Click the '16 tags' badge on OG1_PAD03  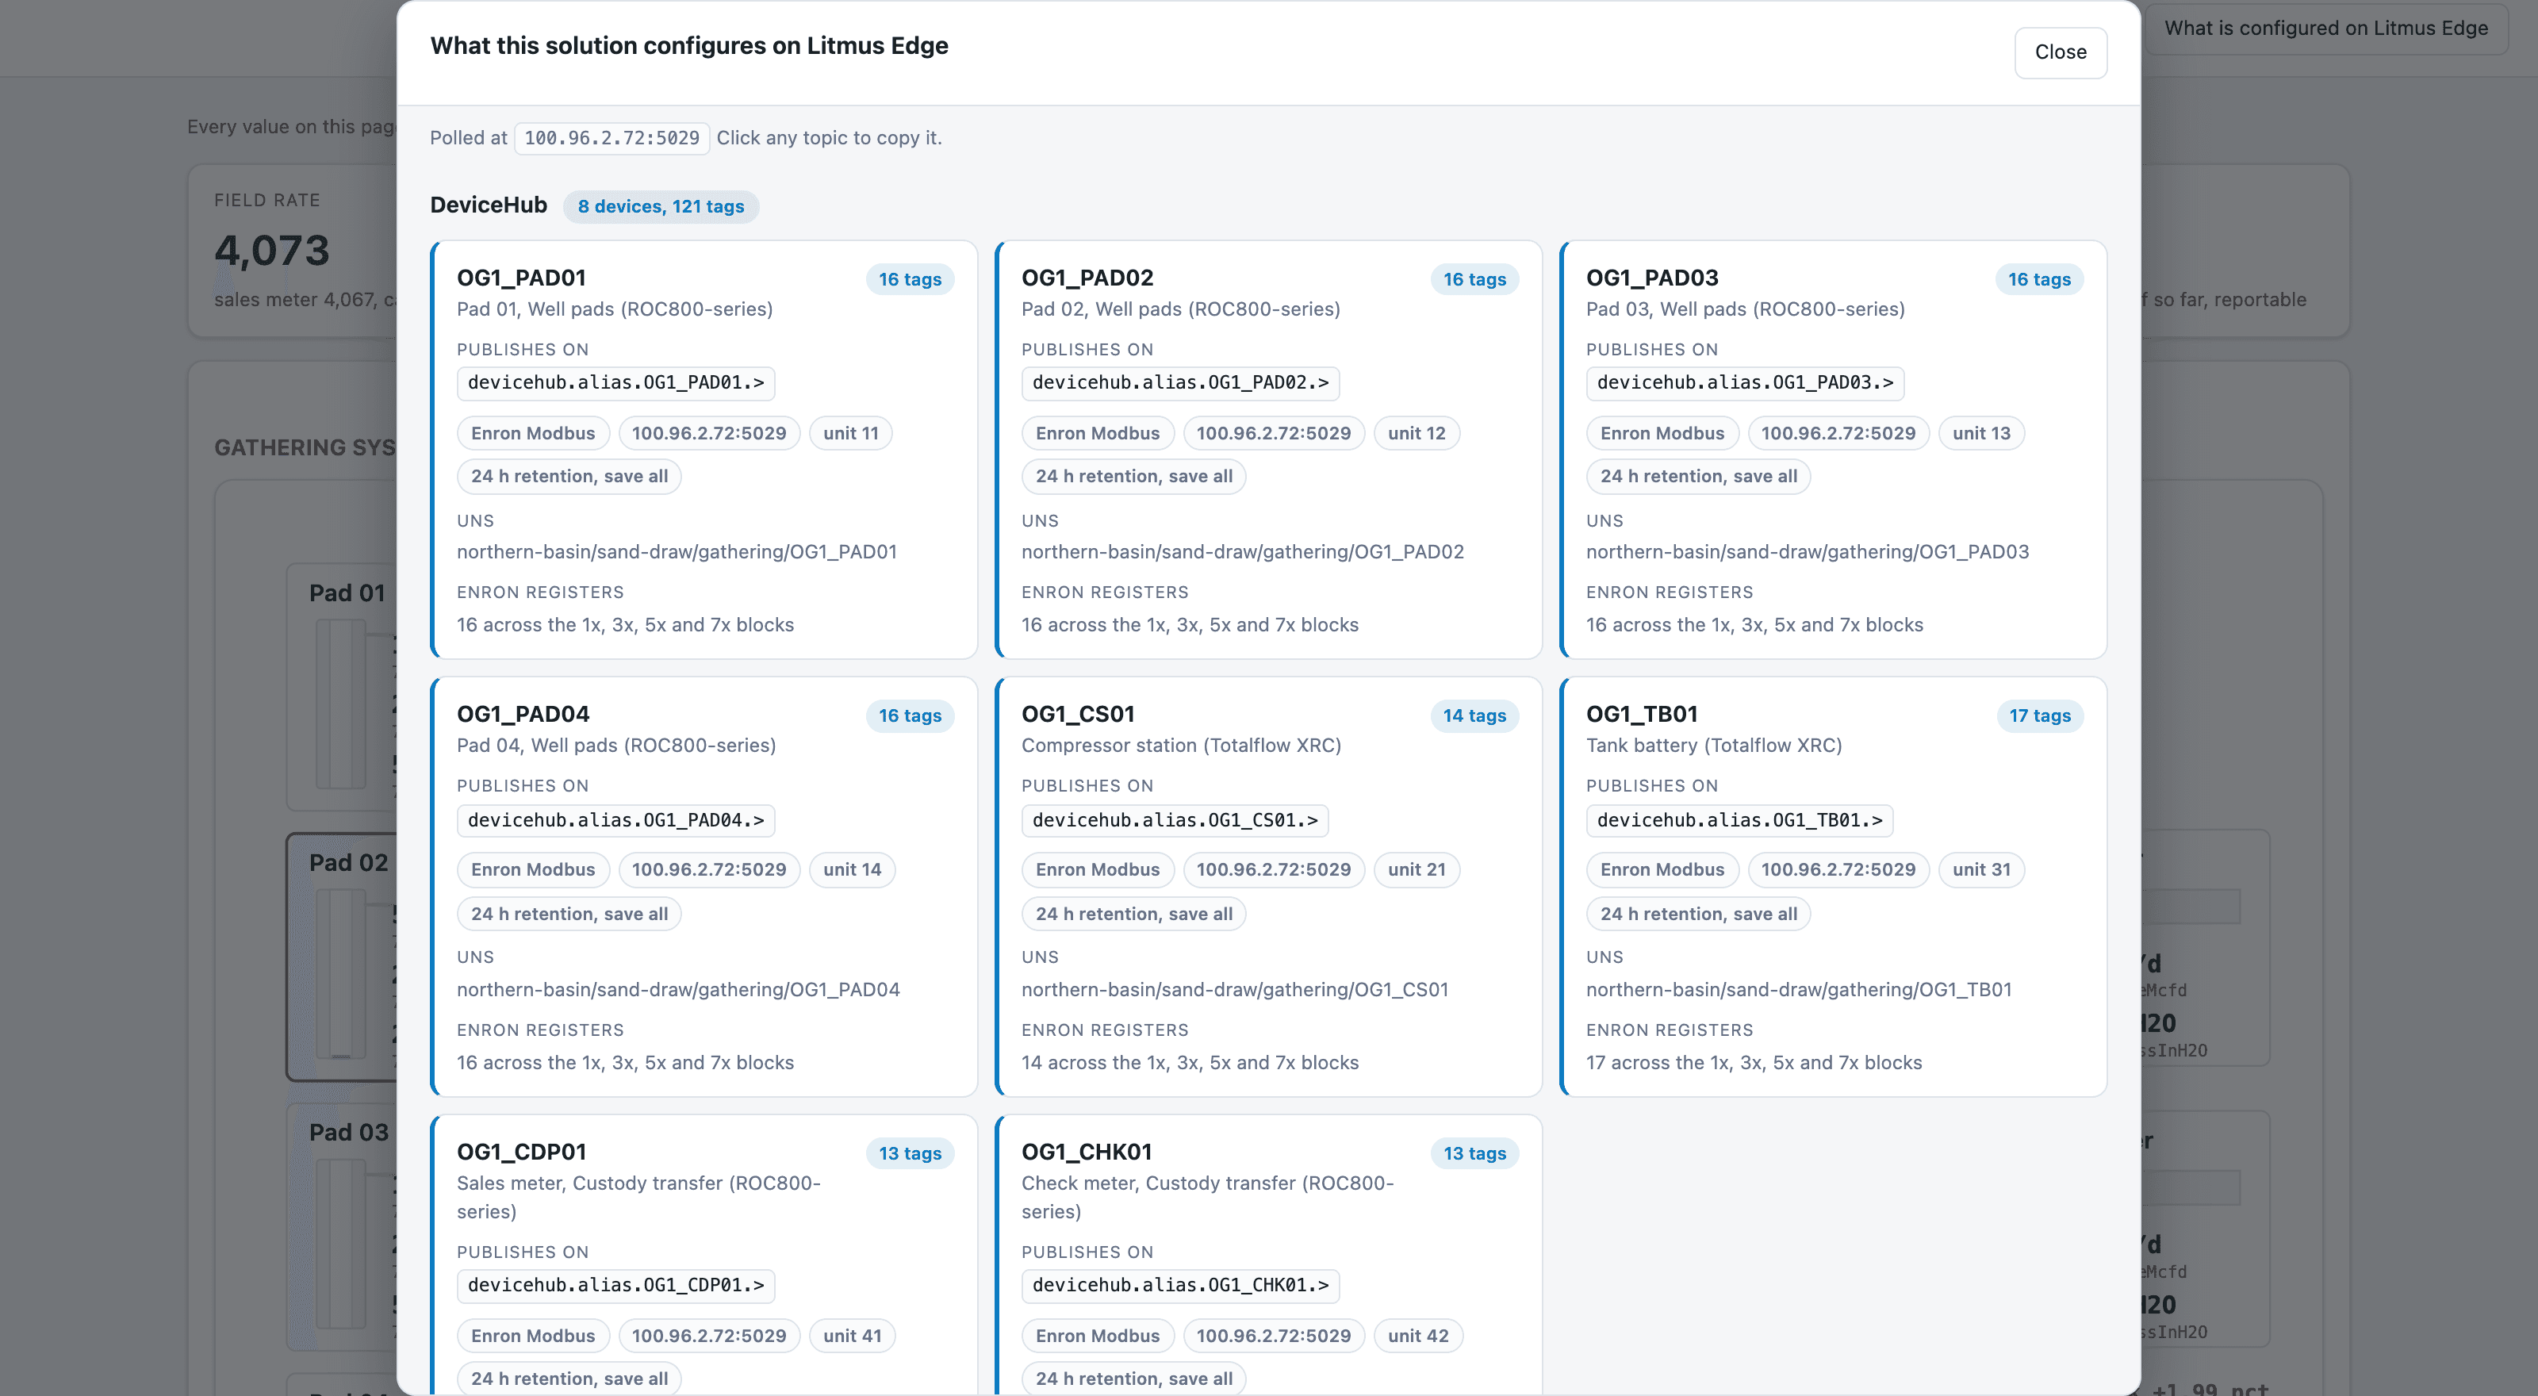pyautogui.click(x=2038, y=279)
